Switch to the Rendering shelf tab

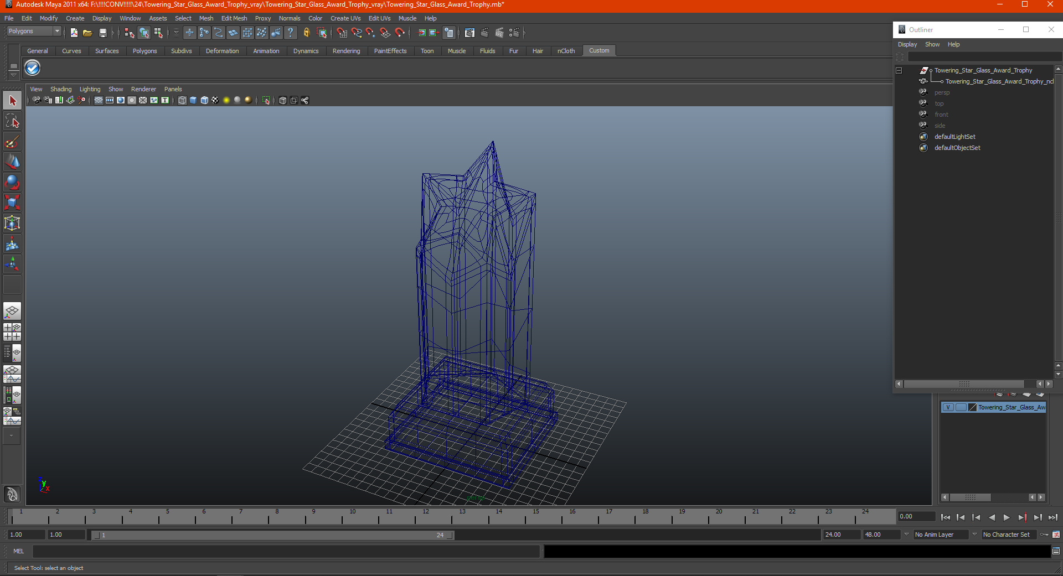point(346,51)
